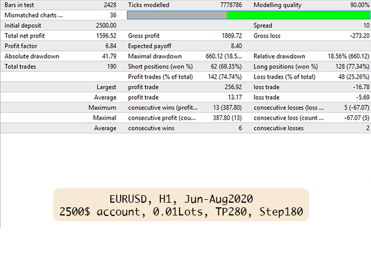Select gross profit value 1869.72
Image resolution: width=371 pixels, height=278 pixels.
(232, 36)
